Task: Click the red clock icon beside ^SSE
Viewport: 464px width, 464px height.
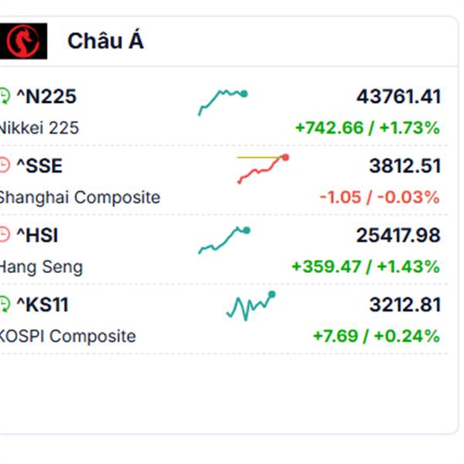Action: coord(5,165)
